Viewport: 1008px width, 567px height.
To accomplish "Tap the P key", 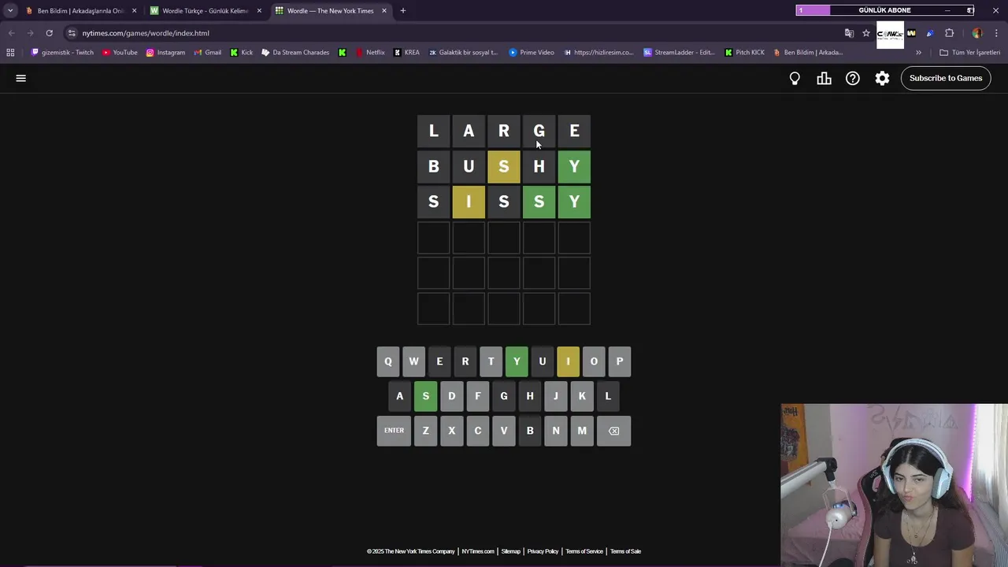I will click(x=620, y=361).
